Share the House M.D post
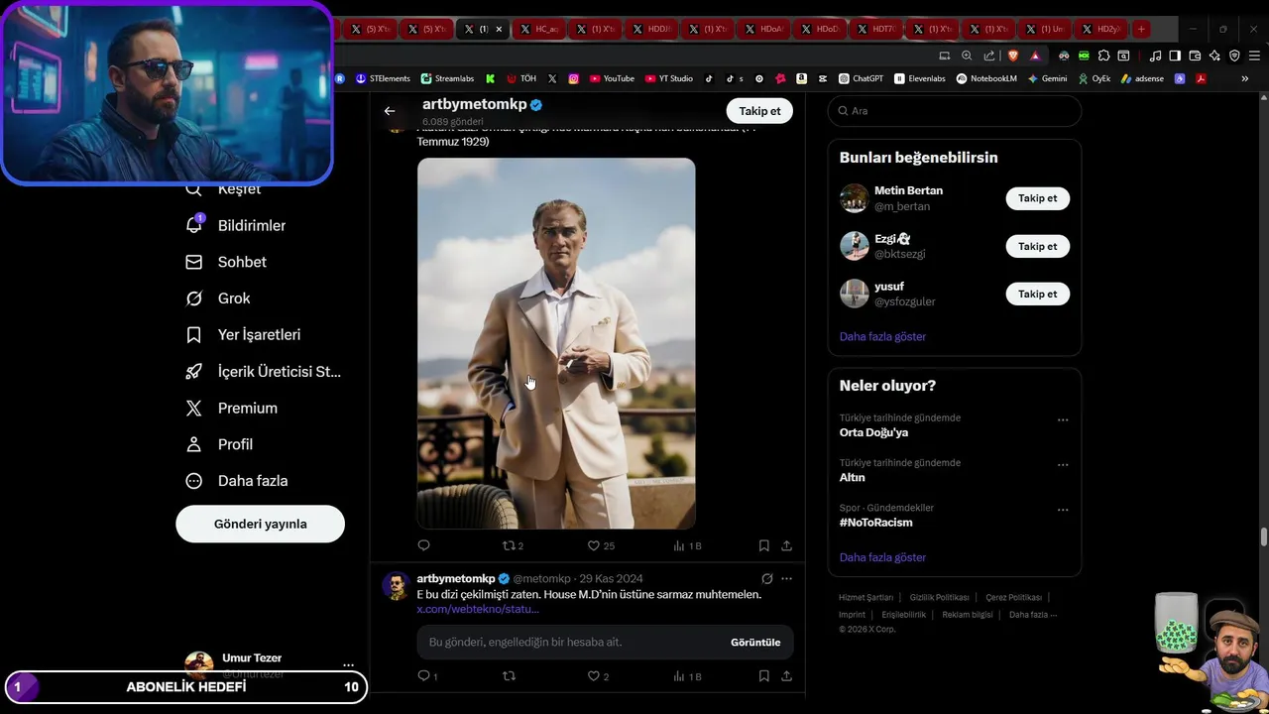This screenshot has width=1269, height=714. click(786, 676)
